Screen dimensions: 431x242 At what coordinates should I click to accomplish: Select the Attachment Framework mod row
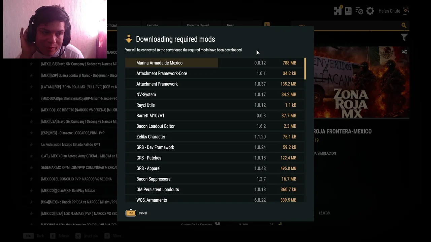(215, 84)
